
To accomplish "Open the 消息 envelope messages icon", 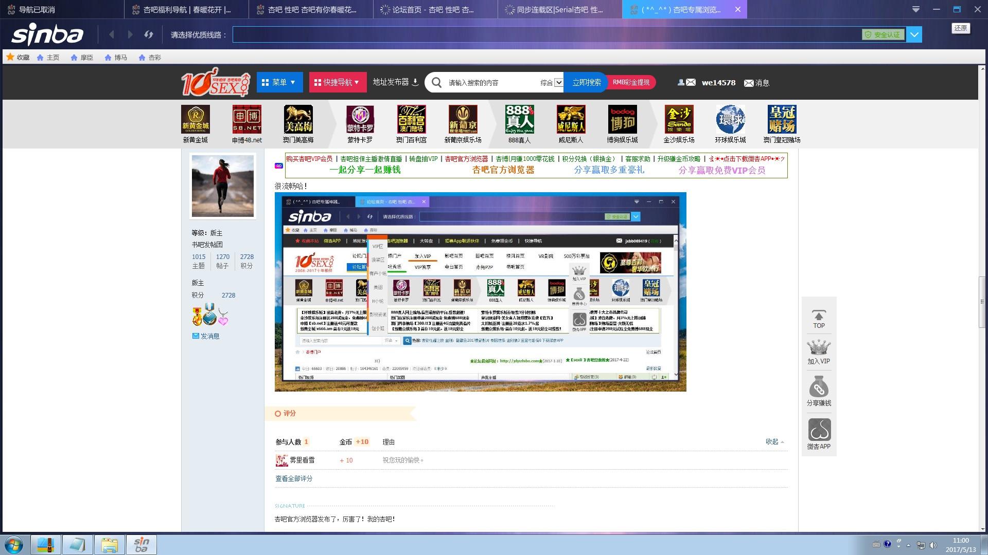I will click(x=749, y=83).
